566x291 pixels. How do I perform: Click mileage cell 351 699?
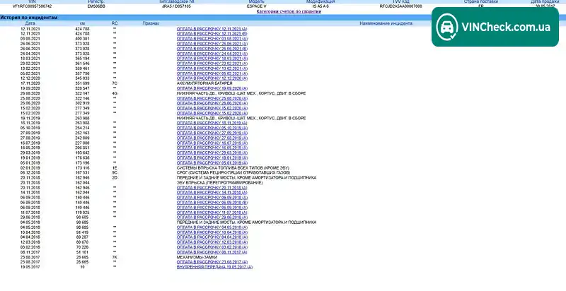click(82, 83)
